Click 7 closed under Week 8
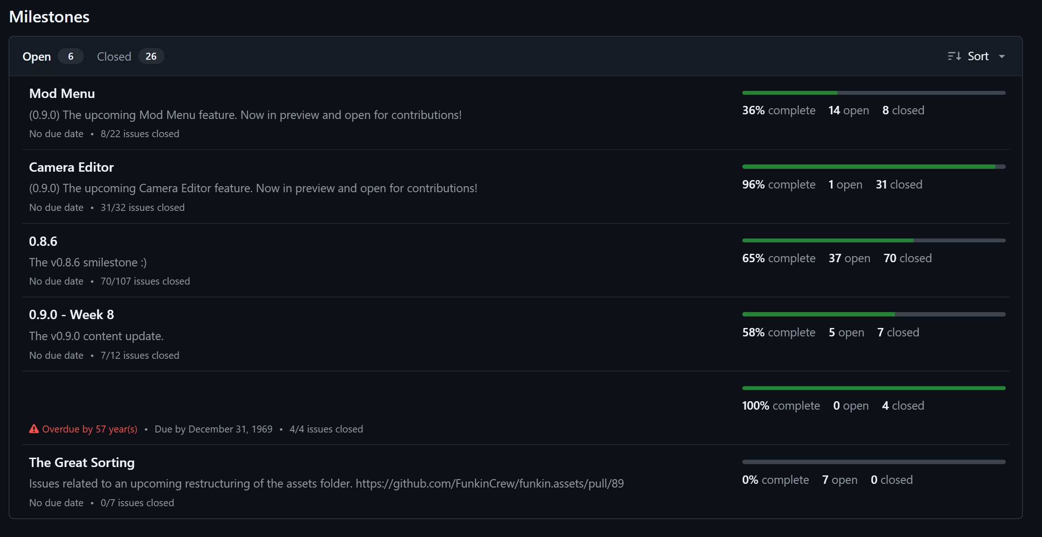This screenshot has height=537, width=1042. (x=898, y=333)
